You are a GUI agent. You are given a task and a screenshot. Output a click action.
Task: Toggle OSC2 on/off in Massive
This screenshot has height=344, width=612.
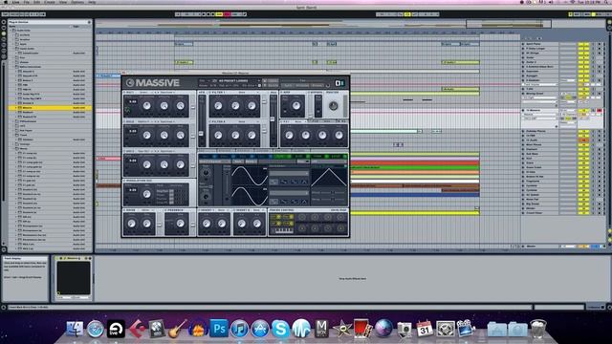coord(124,121)
